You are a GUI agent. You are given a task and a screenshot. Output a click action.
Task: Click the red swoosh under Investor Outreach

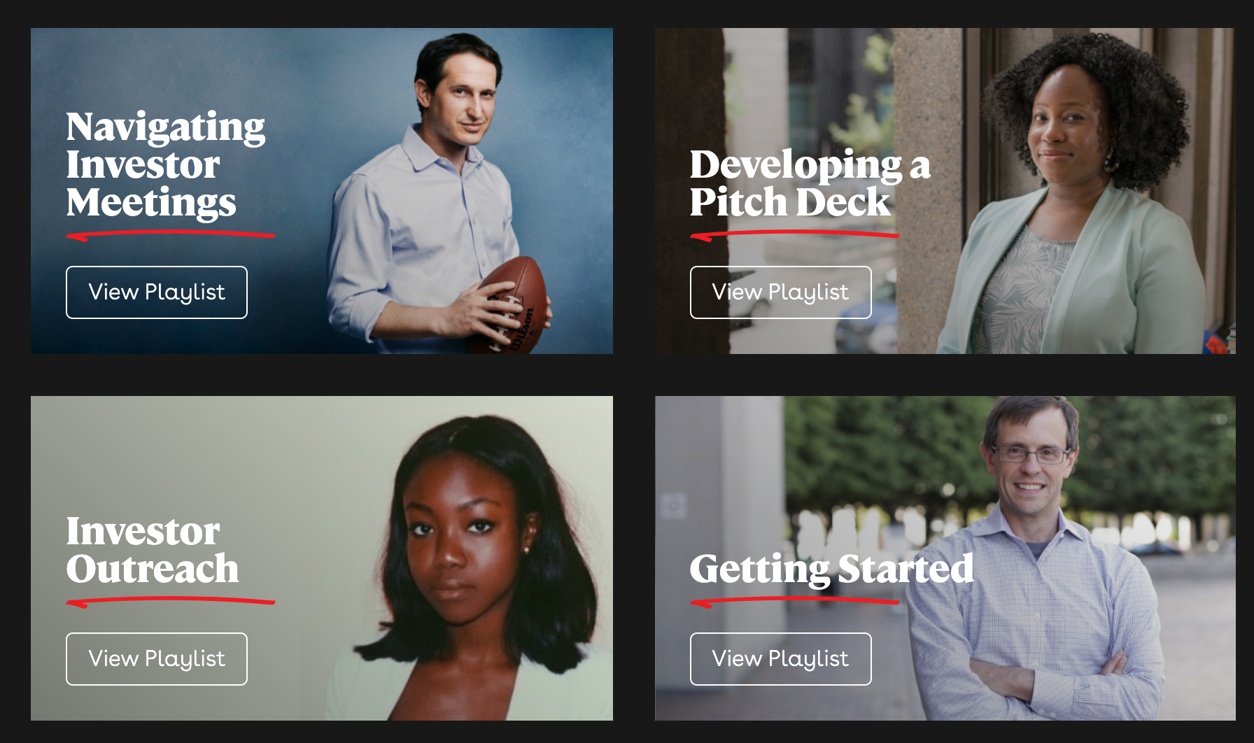tap(171, 602)
